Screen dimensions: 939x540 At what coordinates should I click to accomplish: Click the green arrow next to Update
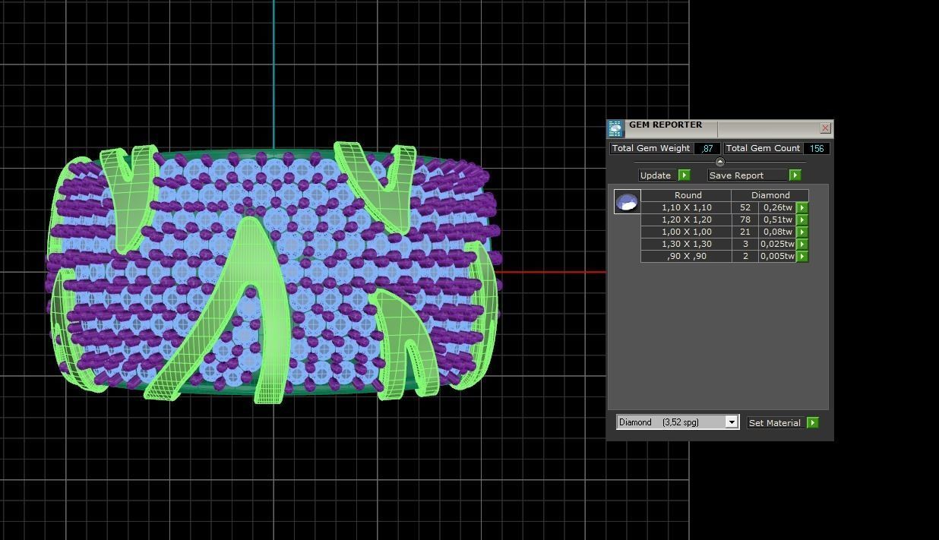point(684,175)
